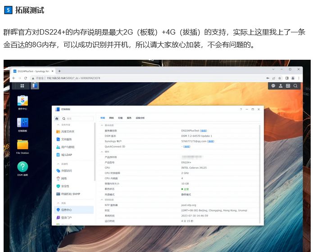Collapse the 时间信息 section chevron
The width and height of the screenshot is (313, 252).
102,199
